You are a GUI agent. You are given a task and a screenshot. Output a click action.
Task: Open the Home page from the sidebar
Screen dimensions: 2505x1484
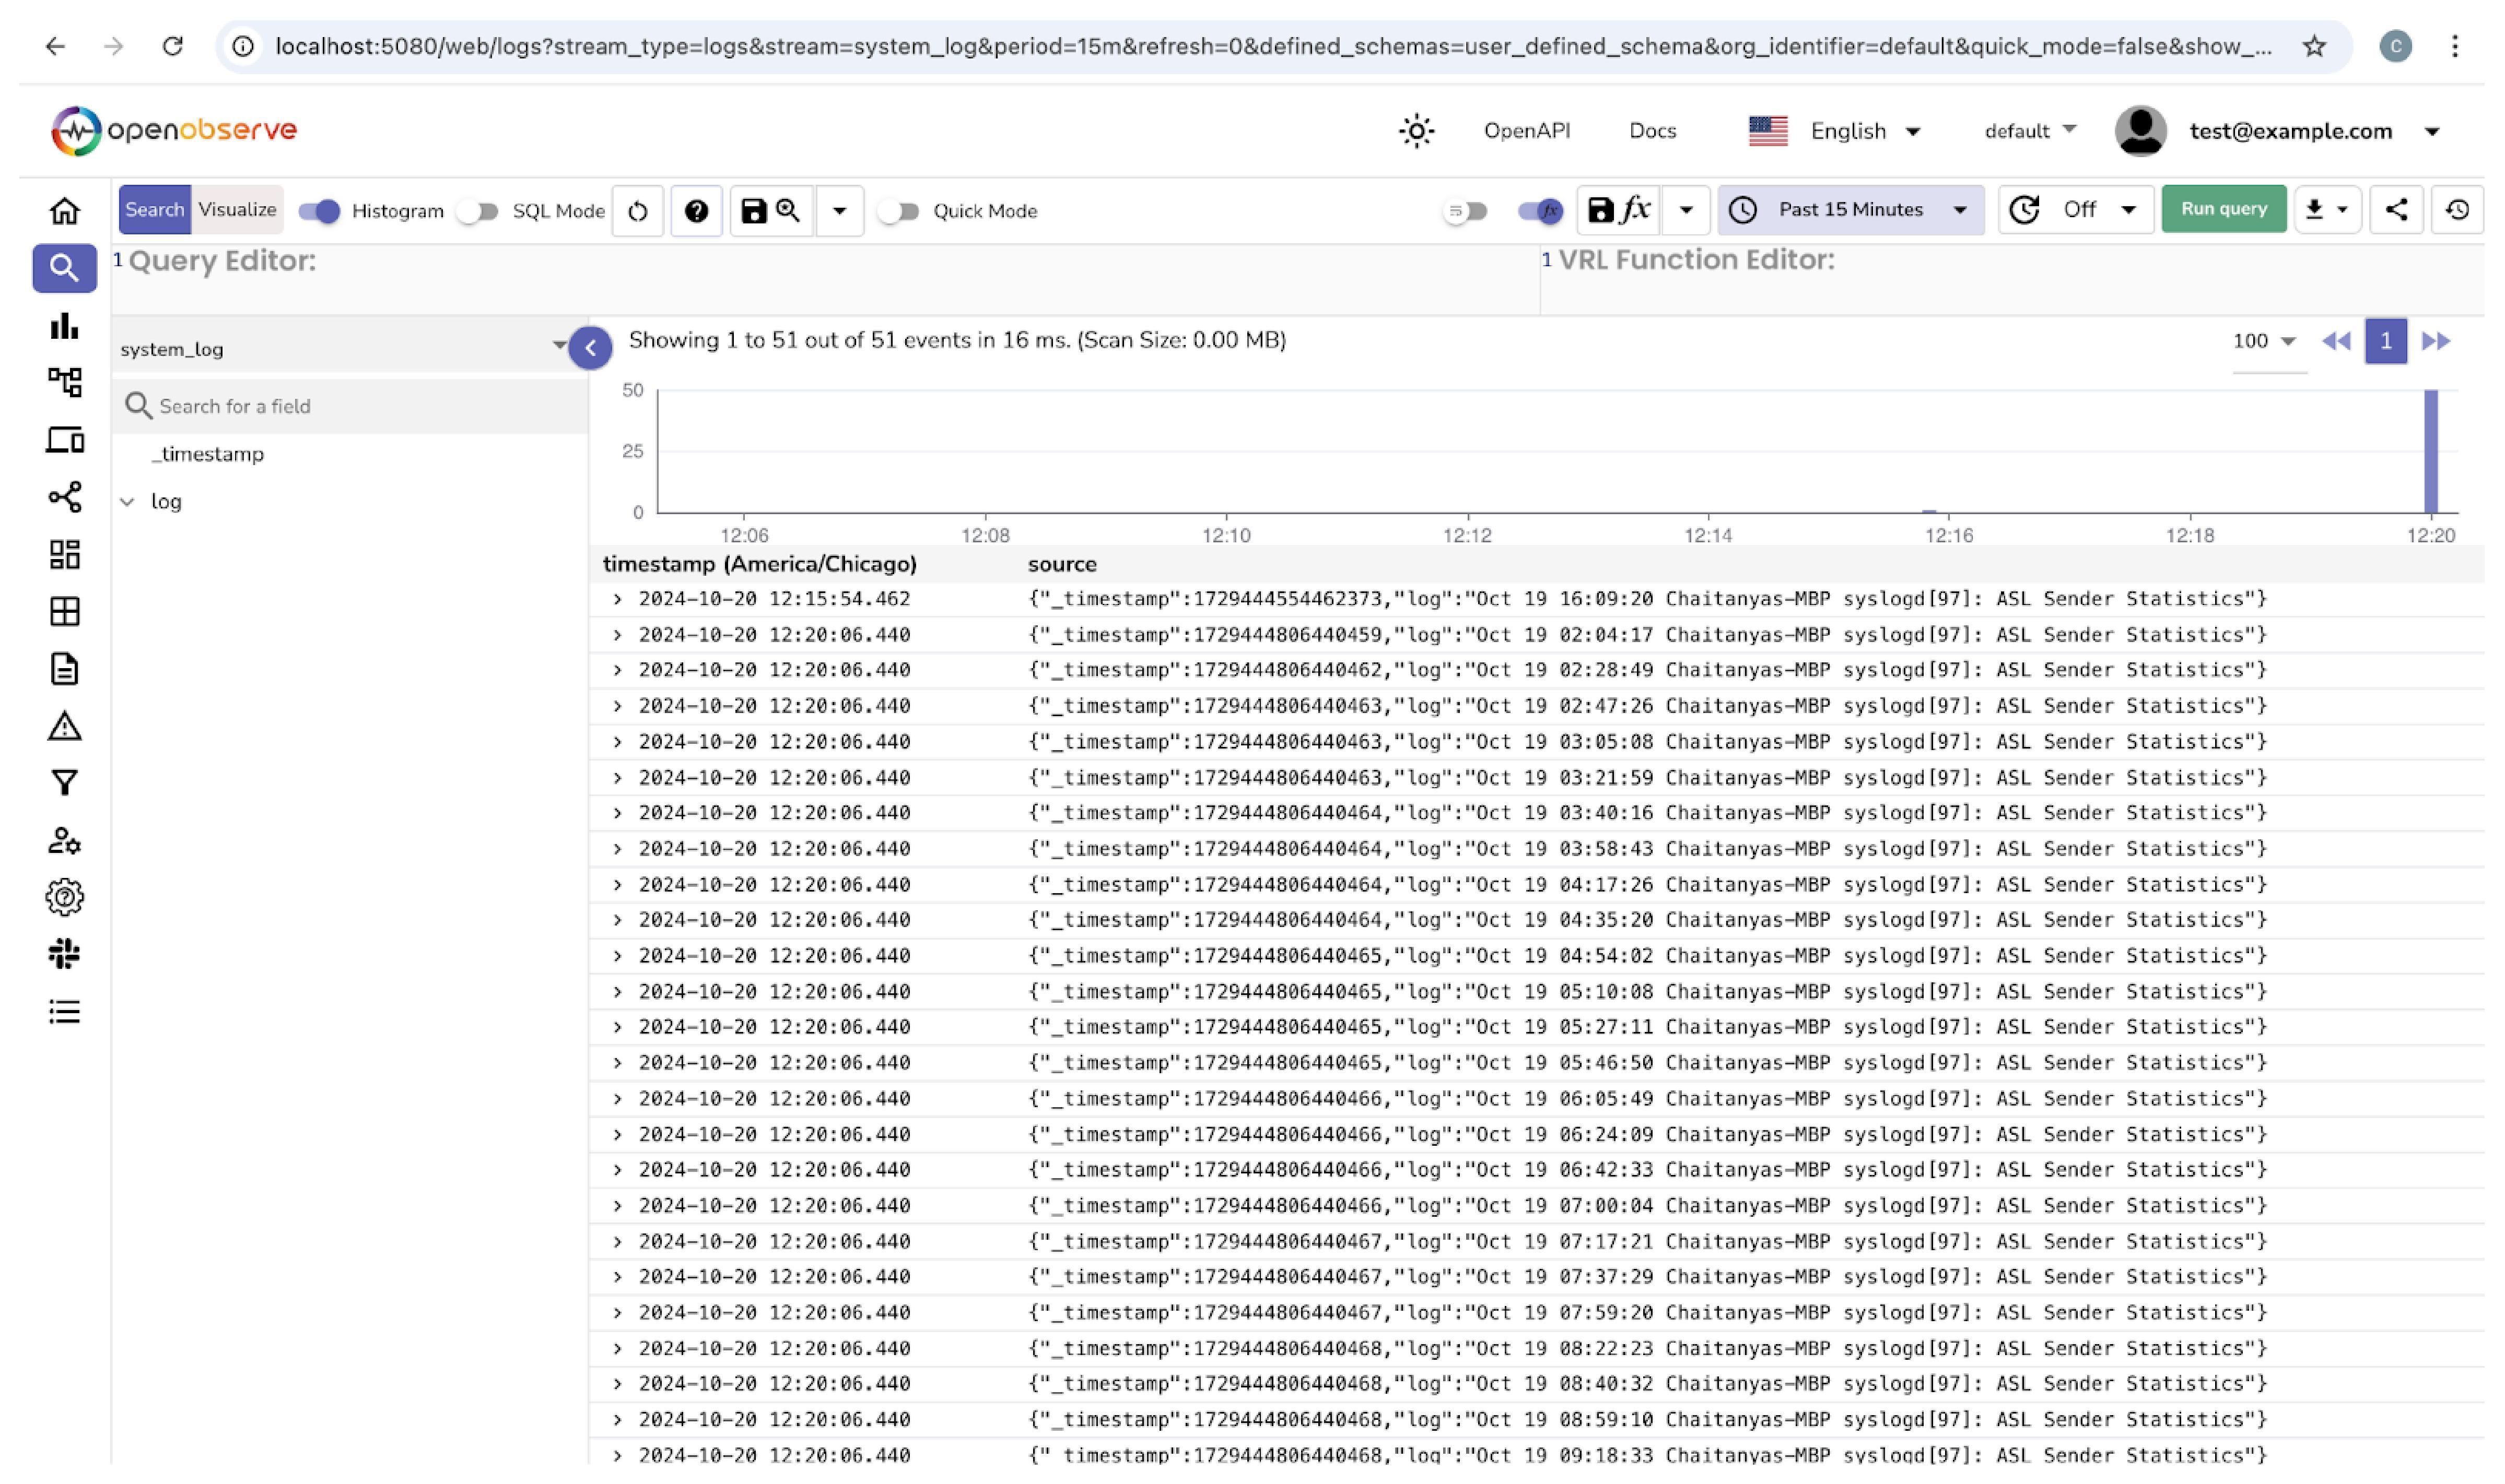pyautogui.click(x=64, y=210)
